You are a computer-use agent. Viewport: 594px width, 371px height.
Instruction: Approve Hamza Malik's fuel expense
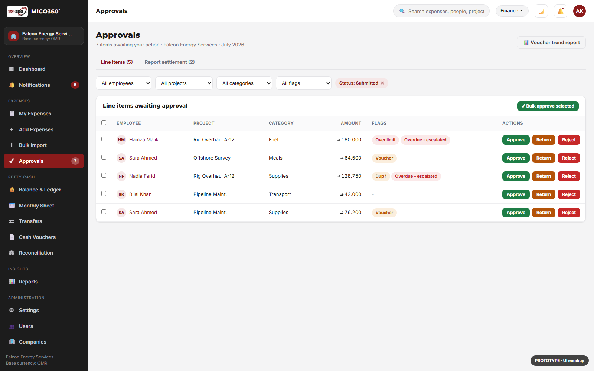516,140
